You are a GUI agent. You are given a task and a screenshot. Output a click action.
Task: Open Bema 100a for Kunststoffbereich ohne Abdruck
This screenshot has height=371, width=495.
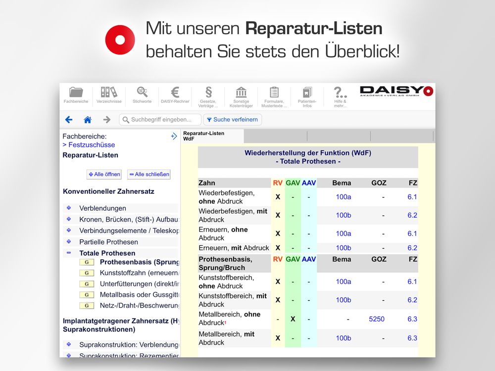344,282
